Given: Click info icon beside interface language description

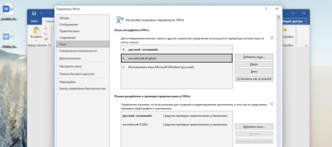Looking at the screenshot, I should (x=272, y=38).
